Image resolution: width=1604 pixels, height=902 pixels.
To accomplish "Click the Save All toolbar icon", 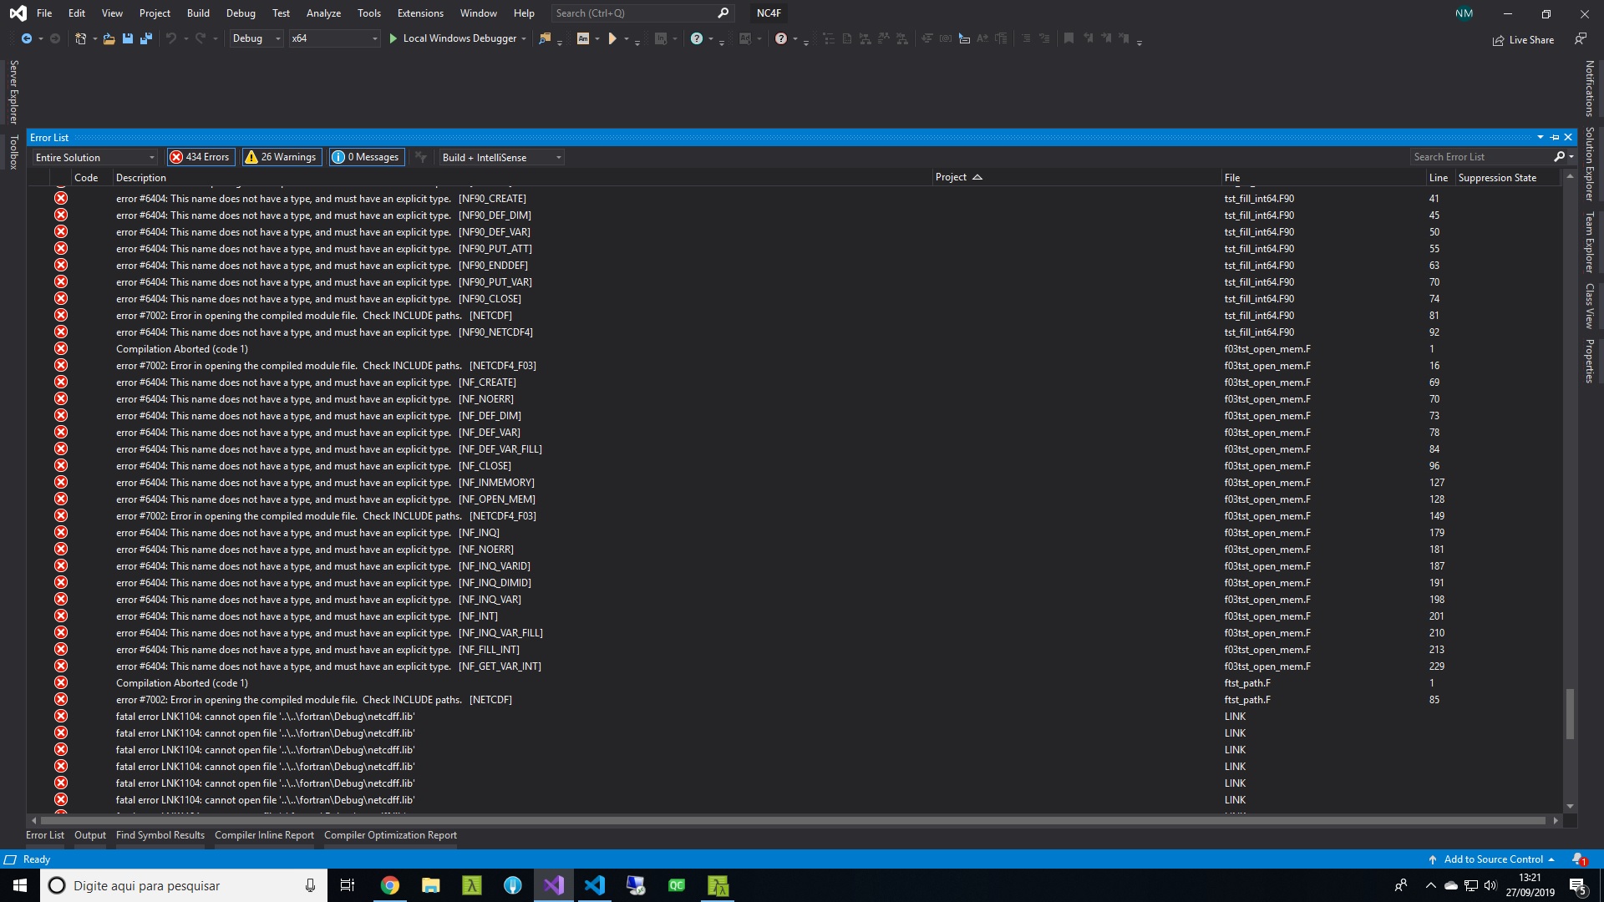I will (146, 38).
